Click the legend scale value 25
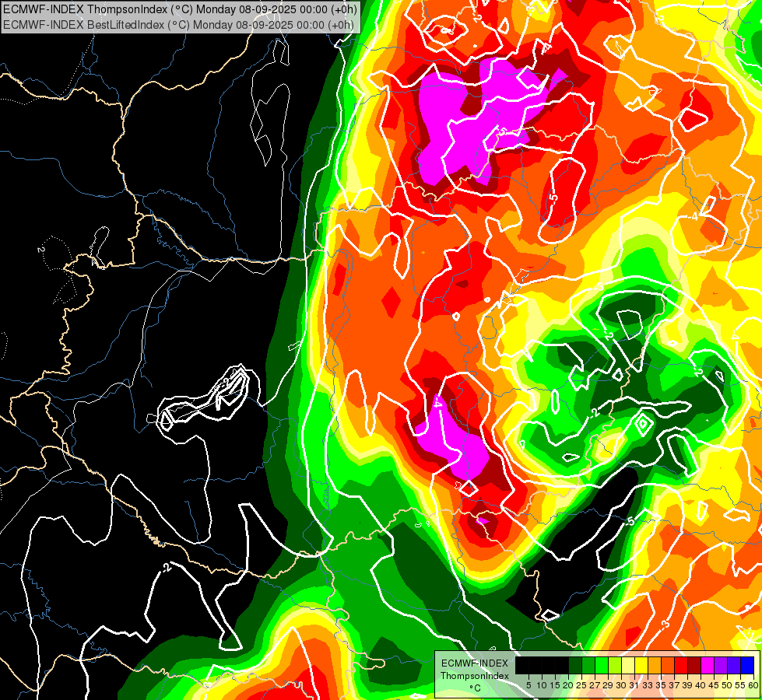The width and height of the screenshot is (762, 700). [x=581, y=685]
